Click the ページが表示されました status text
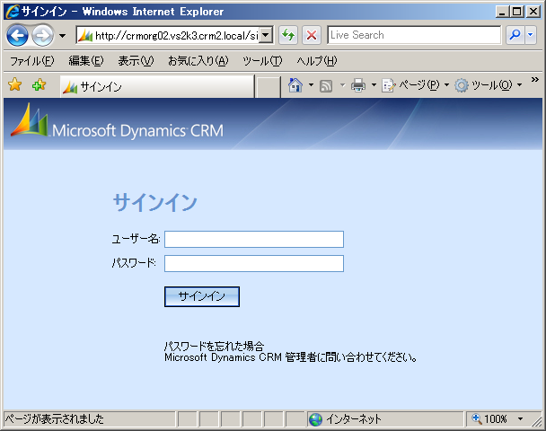This screenshot has width=546, height=431. [x=54, y=418]
